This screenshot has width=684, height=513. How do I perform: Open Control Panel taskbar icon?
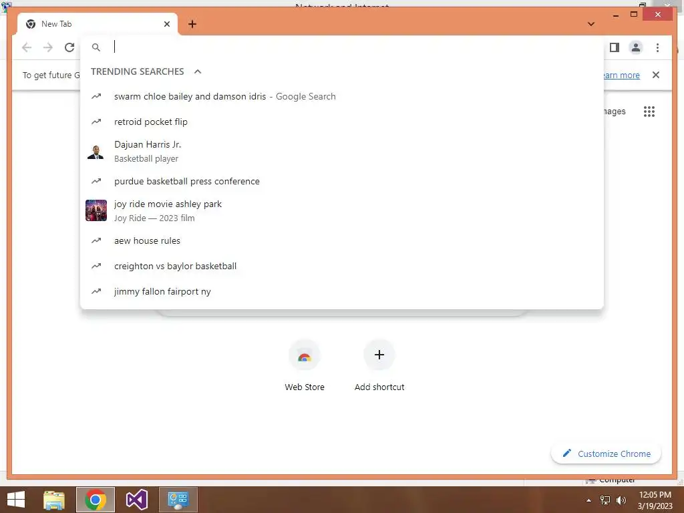[178, 500]
